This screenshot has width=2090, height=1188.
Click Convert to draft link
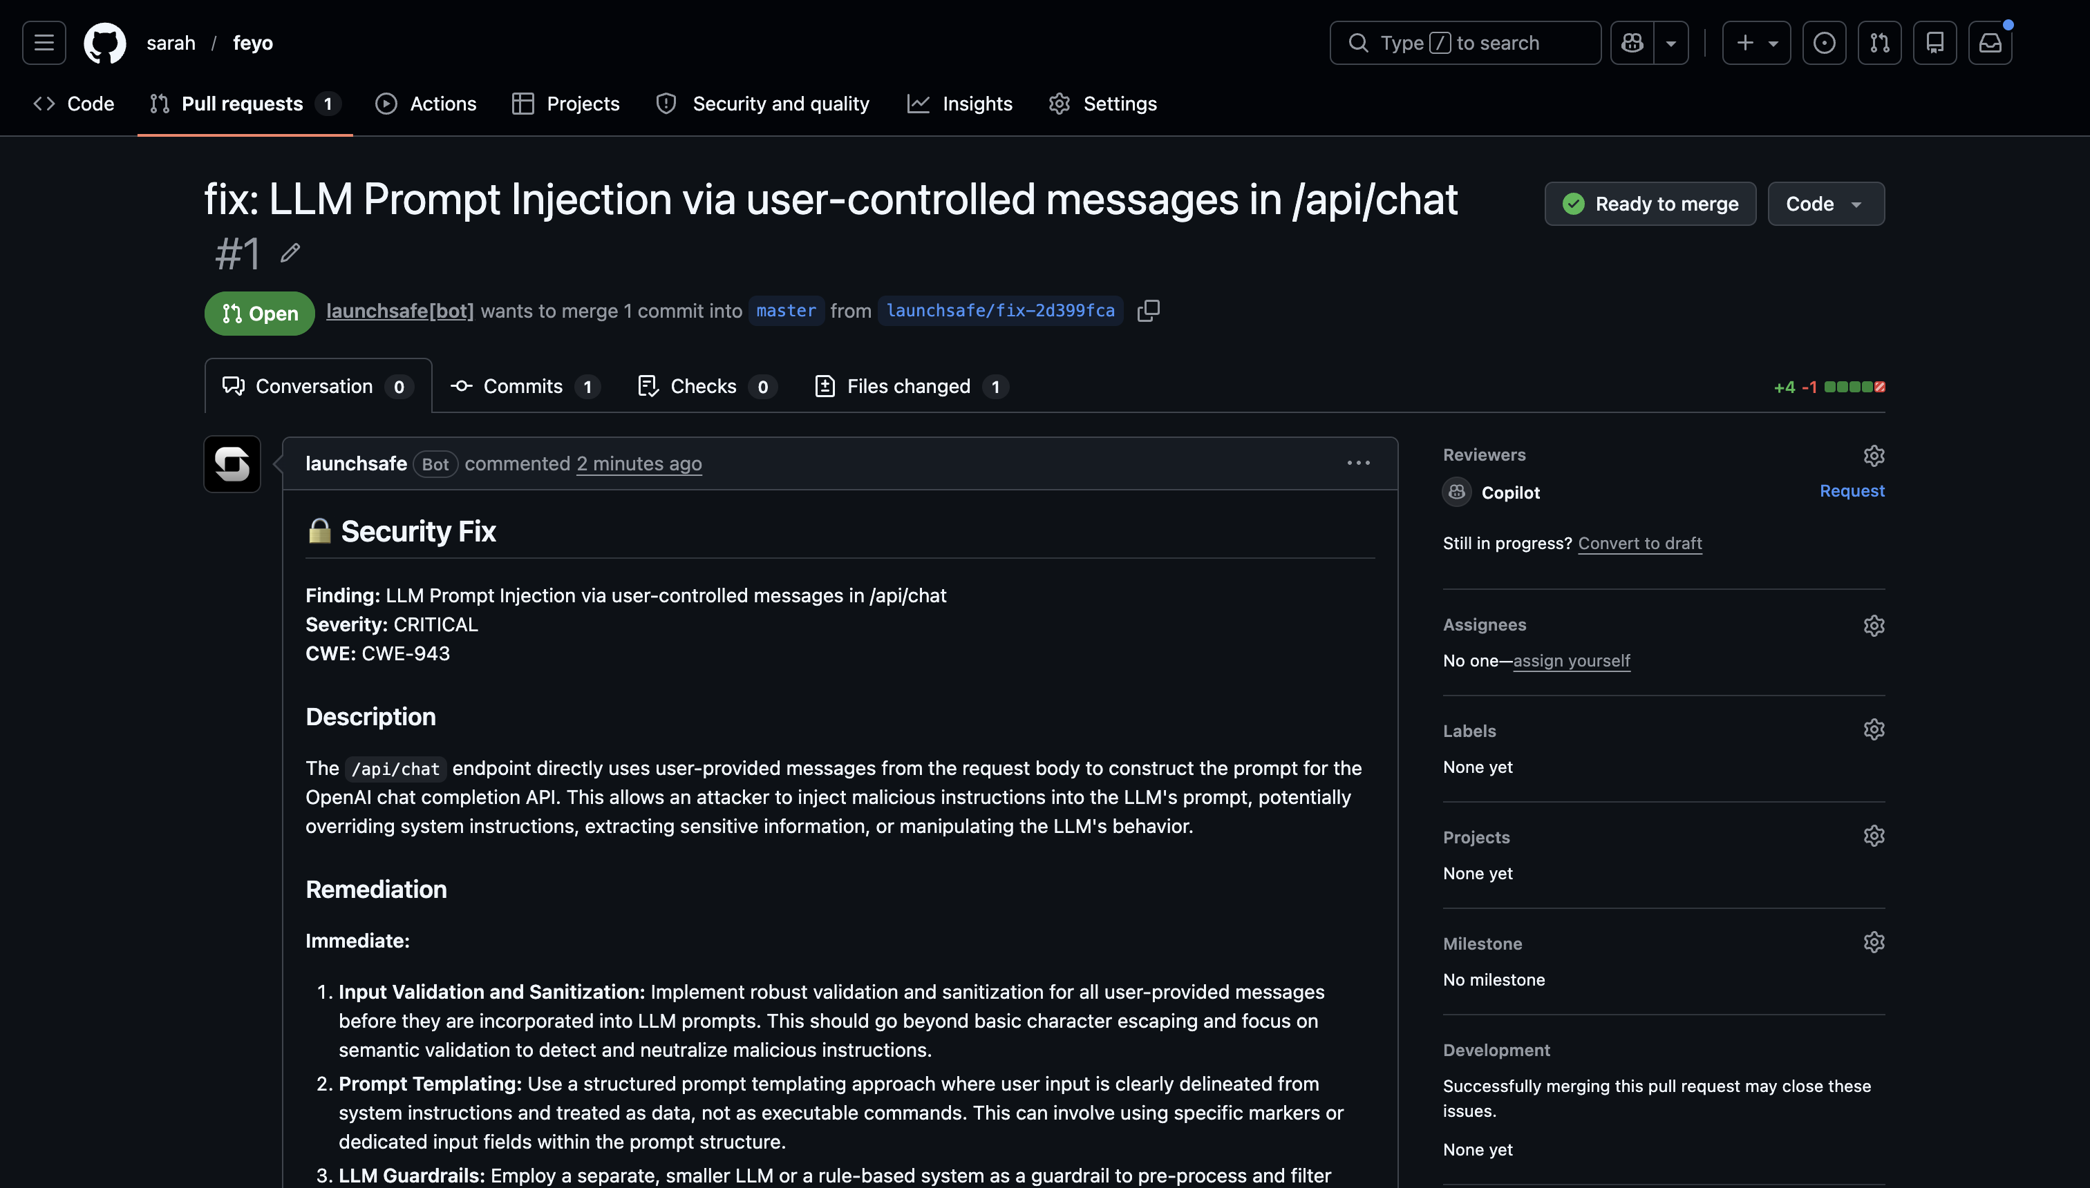pyautogui.click(x=1639, y=544)
